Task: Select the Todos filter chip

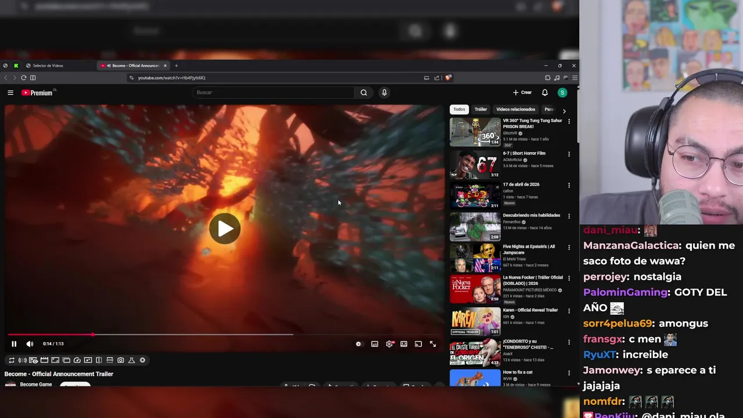Action: tap(459, 109)
